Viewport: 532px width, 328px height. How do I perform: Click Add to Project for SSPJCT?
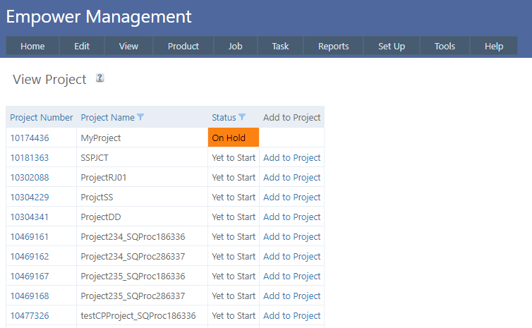click(x=291, y=158)
